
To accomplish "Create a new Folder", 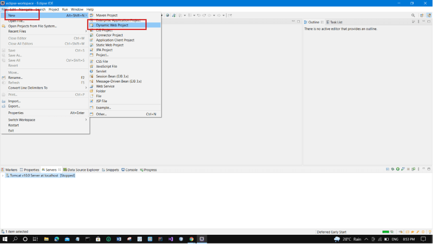I will click(124, 91).
